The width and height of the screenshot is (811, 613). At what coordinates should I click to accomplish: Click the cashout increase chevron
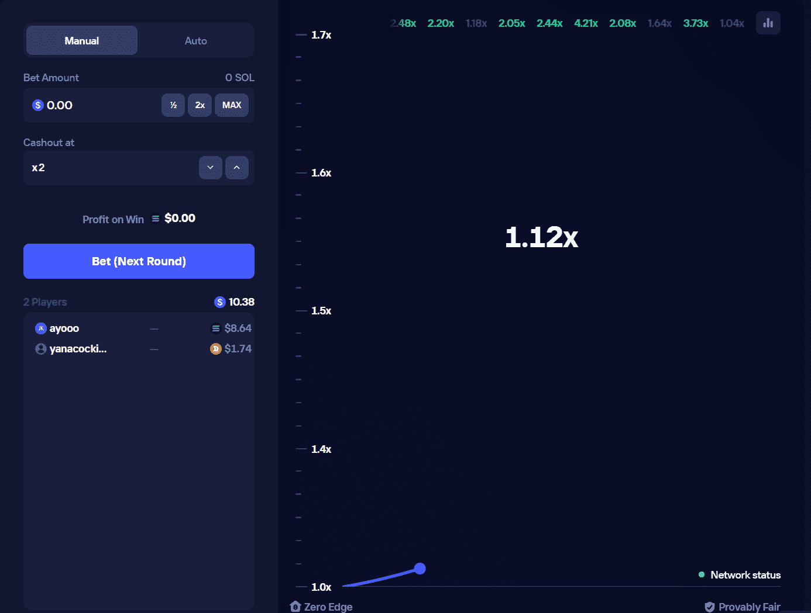pyautogui.click(x=237, y=168)
